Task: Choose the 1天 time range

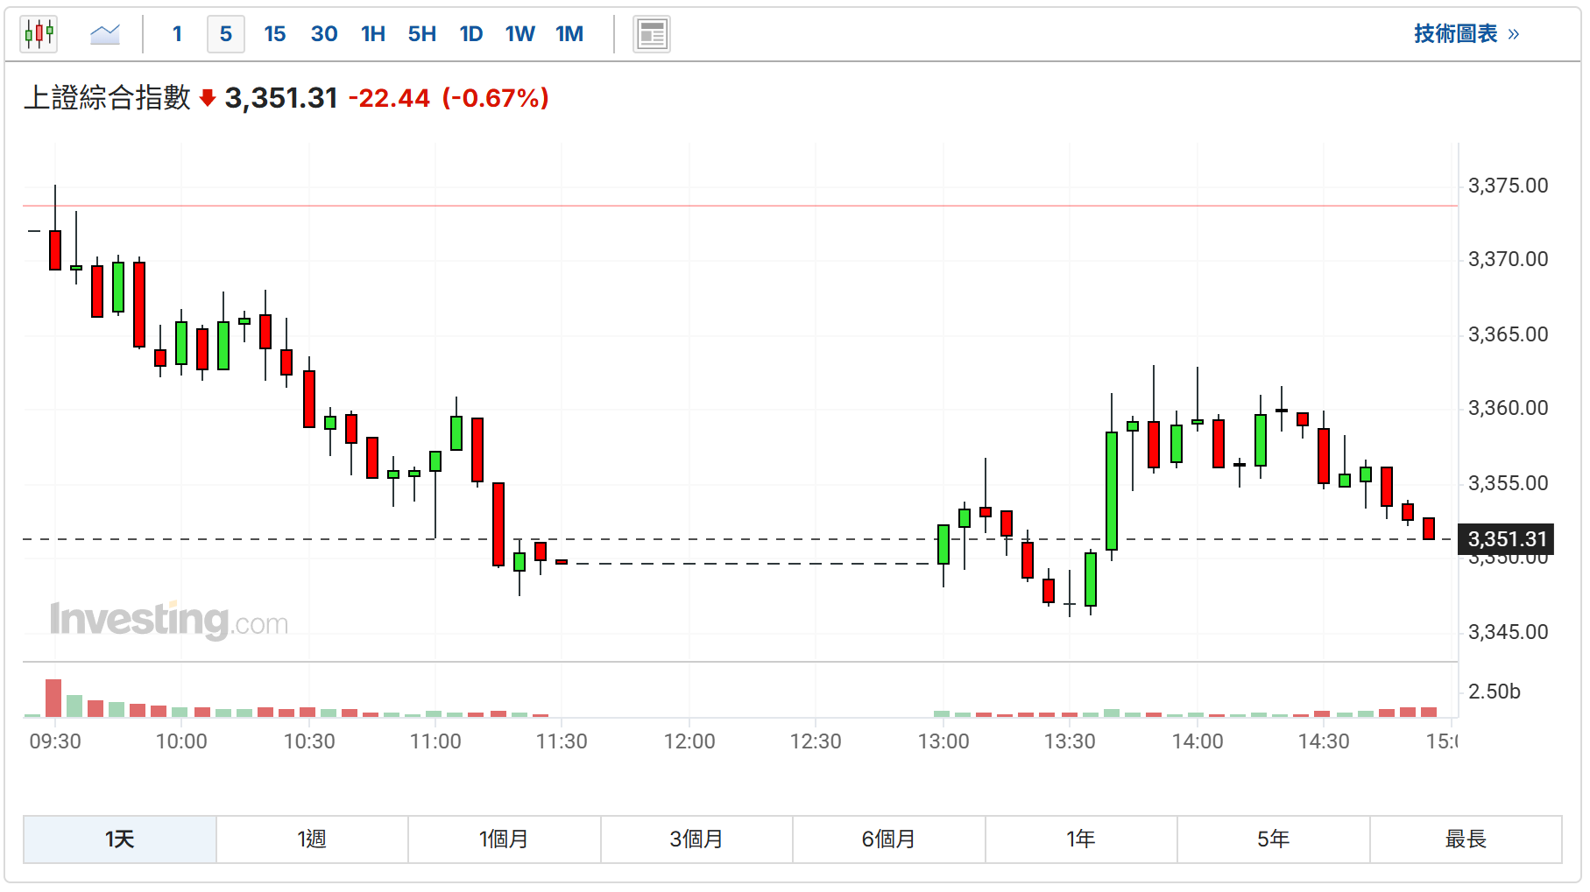Action: 120,839
